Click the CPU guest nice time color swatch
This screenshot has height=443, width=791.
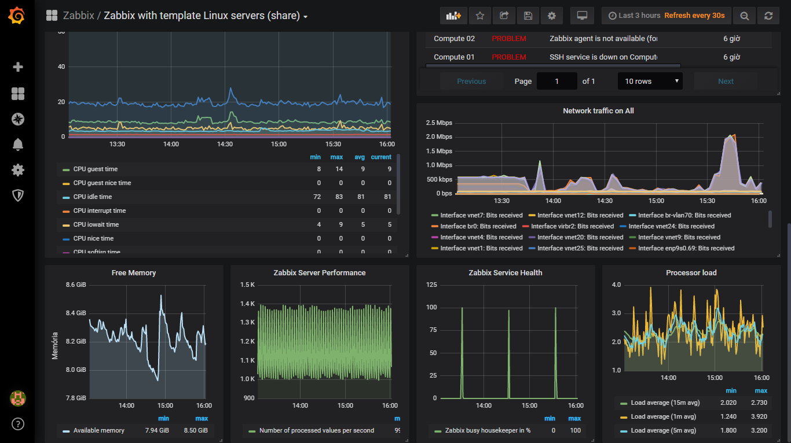(66, 183)
